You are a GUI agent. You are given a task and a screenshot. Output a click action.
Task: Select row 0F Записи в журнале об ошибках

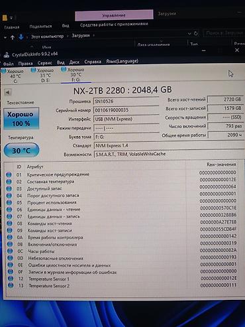tap(121, 272)
